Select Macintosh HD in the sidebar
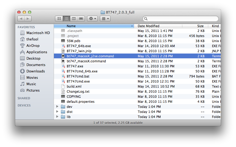The width and height of the screenshot is (236, 147). [x=38, y=33]
